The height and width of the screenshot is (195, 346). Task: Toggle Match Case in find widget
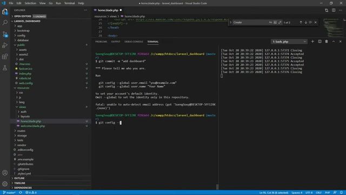(270, 22)
